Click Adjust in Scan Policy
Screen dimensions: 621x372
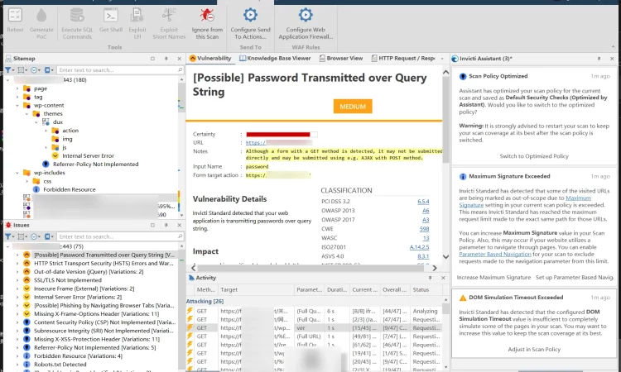click(x=534, y=350)
